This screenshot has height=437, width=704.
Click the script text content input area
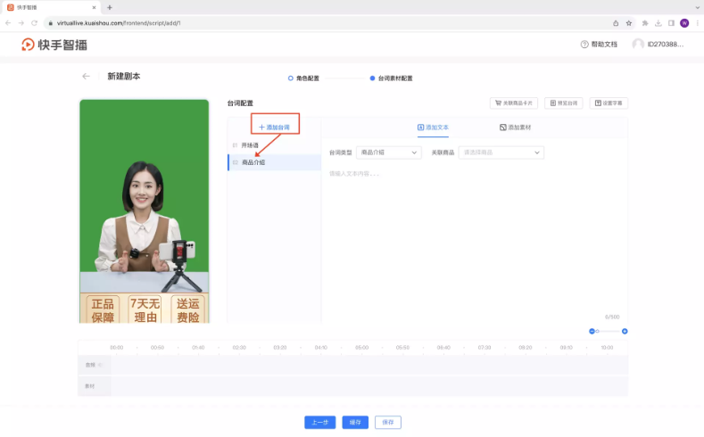tap(475, 243)
